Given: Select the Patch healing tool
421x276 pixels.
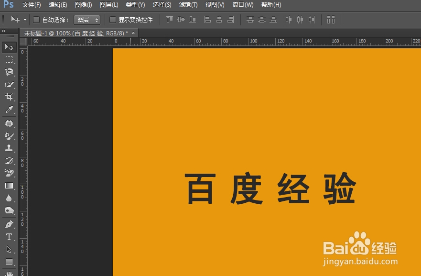Looking at the screenshot, I should point(9,123).
